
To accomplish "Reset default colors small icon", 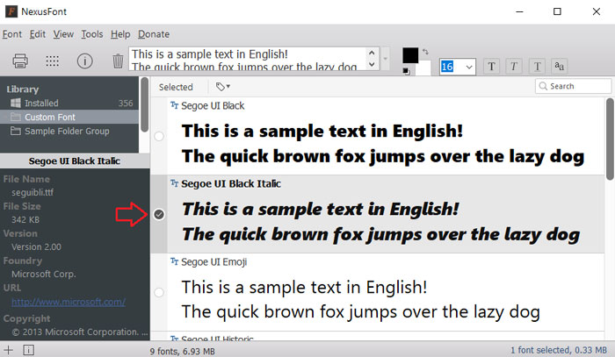I will pyautogui.click(x=406, y=71).
